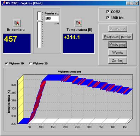Minimize the RS 232C window
This screenshot has width=140, height=136.
click(x=128, y=3)
